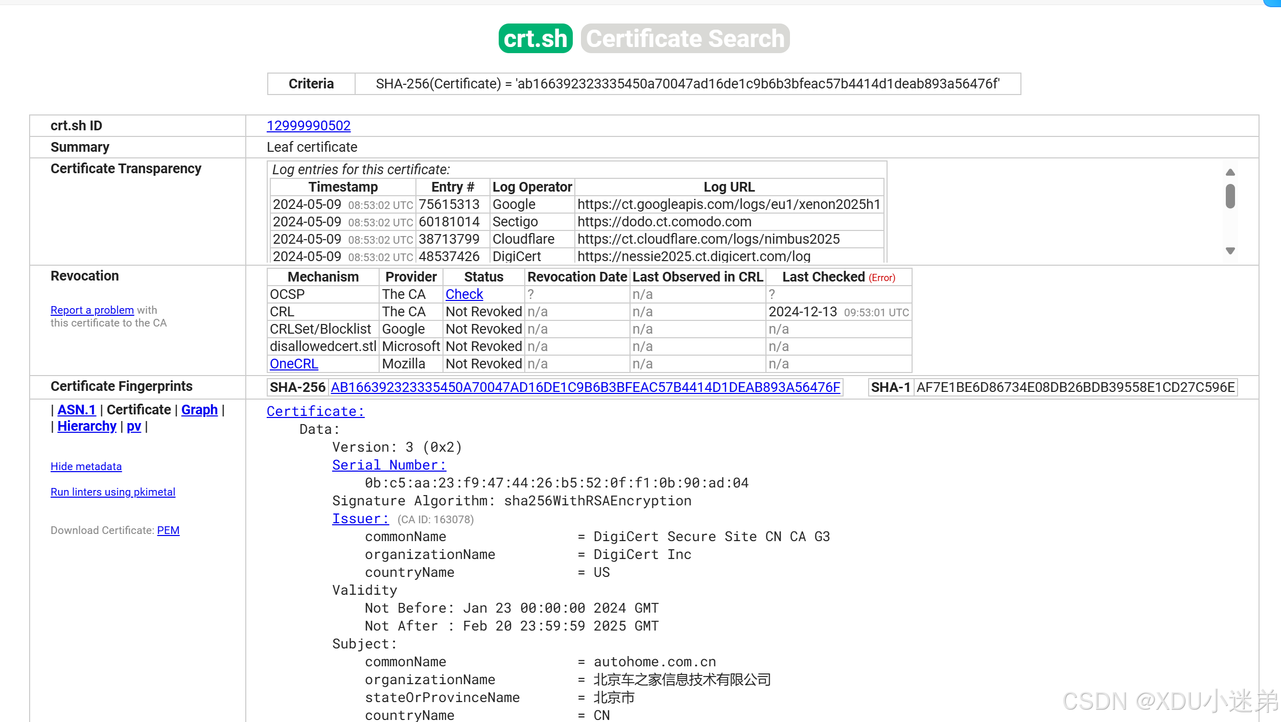Viewport: 1281px width, 722px height.
Task: Click the SHA-256 fingerprint hash link
Action: (x=585, y=387)
